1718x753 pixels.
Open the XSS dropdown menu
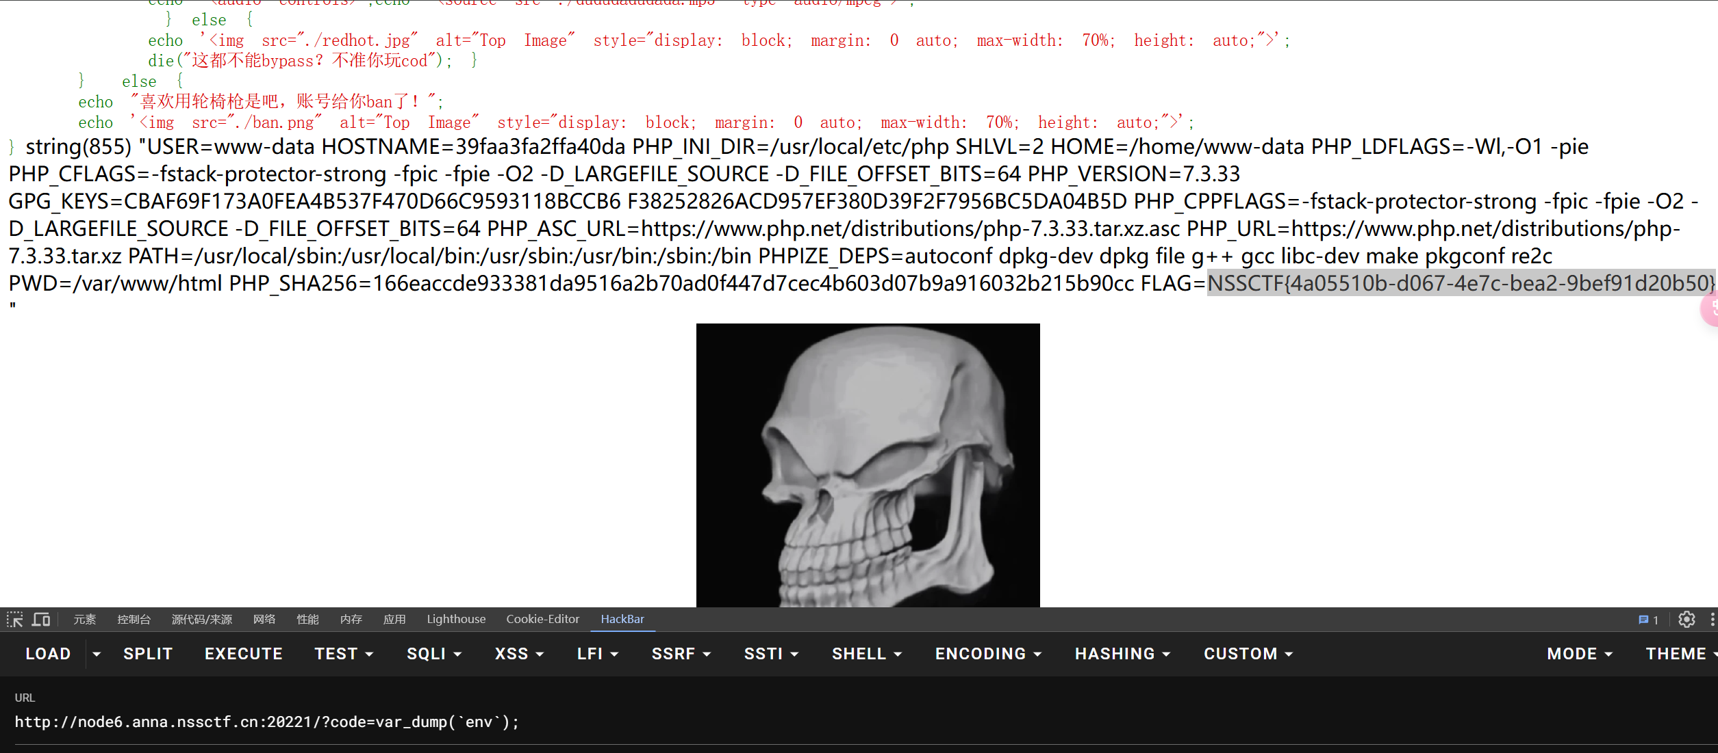pyautogui.click(x=519, y=655)
